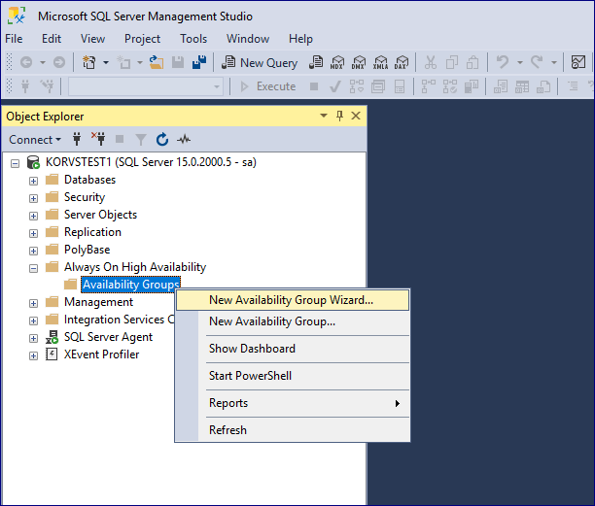Open the Connect dropdown
This screenshot has height=506, width=595.
coord(35,140)
